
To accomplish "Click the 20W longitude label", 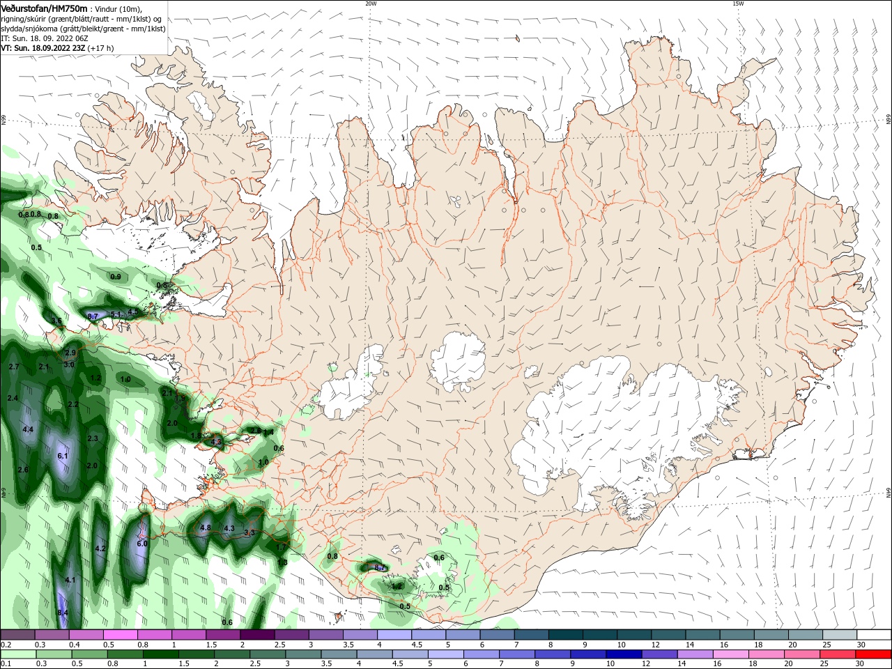I will tap(371, 3).
